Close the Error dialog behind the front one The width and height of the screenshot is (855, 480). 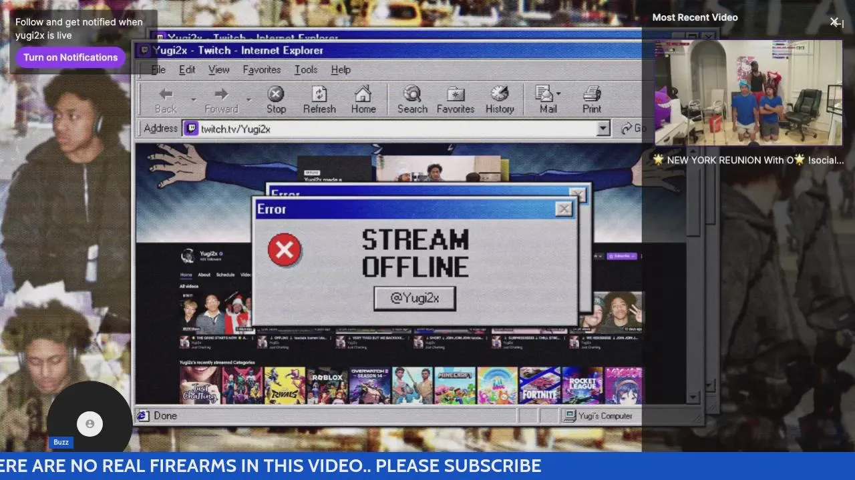(578, 194)
